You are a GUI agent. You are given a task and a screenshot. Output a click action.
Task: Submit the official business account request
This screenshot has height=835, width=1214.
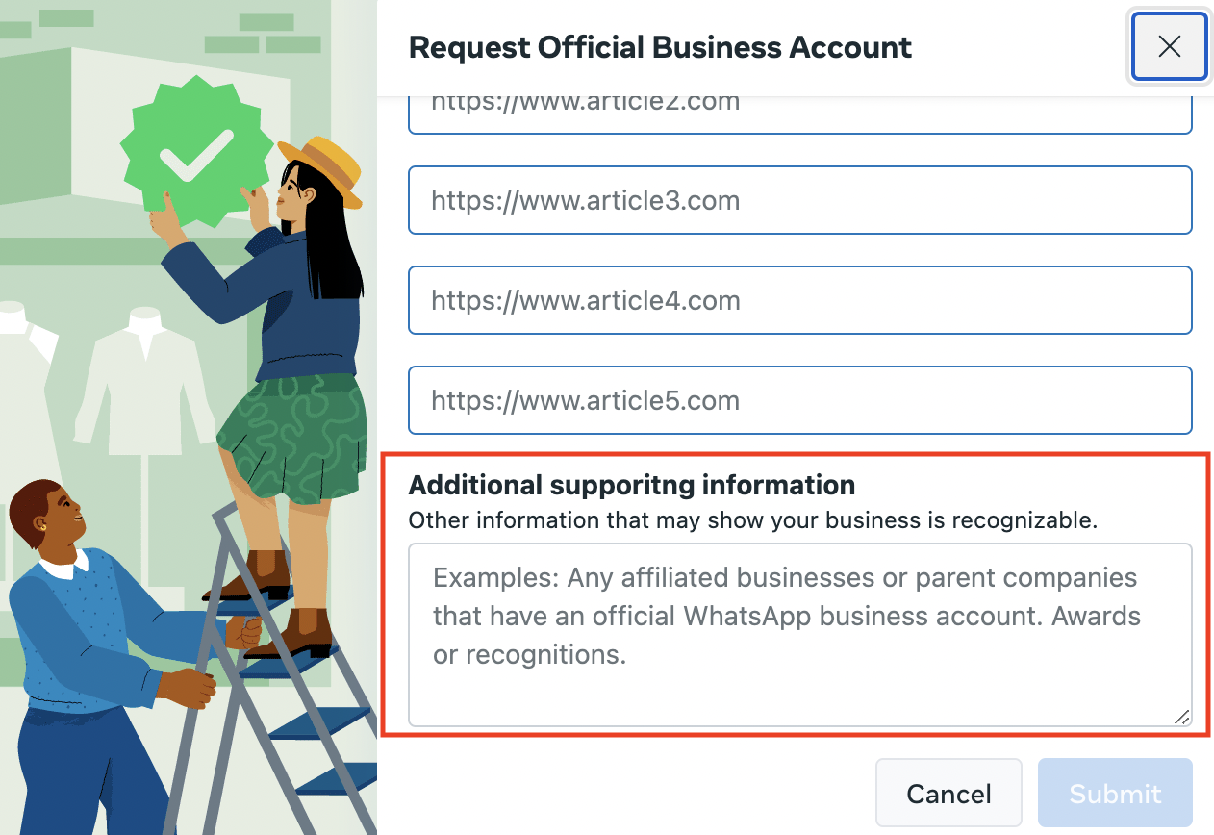pyautogui.click(x=1115, y=794)
